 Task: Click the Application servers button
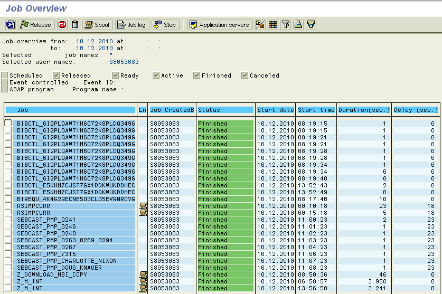tap(220, 25)
